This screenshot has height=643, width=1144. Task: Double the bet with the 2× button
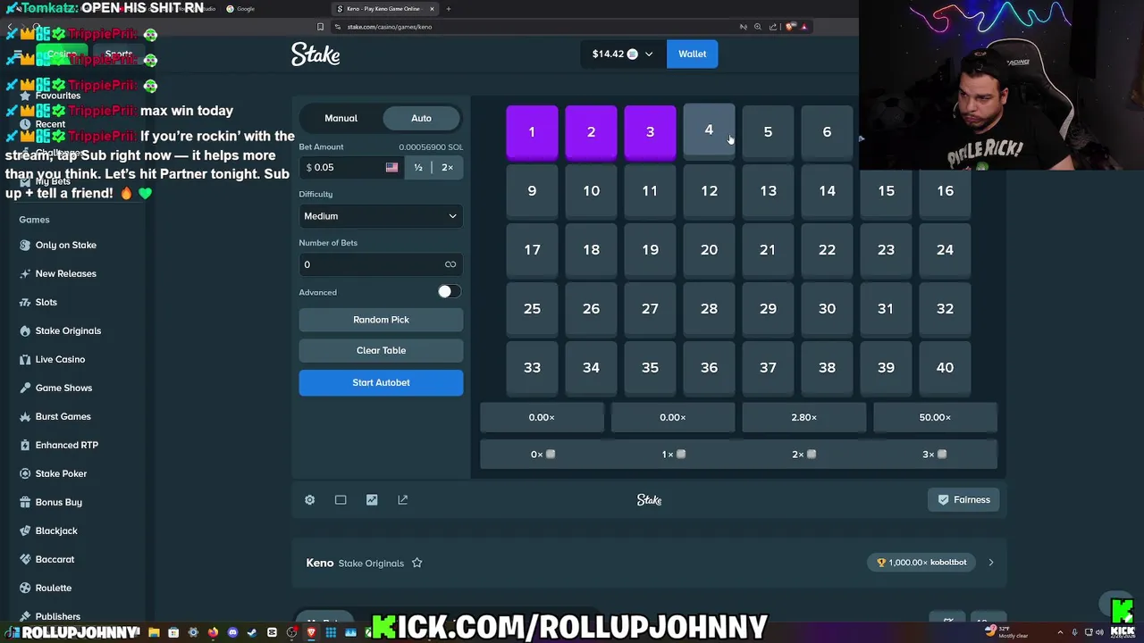[447, 167]
